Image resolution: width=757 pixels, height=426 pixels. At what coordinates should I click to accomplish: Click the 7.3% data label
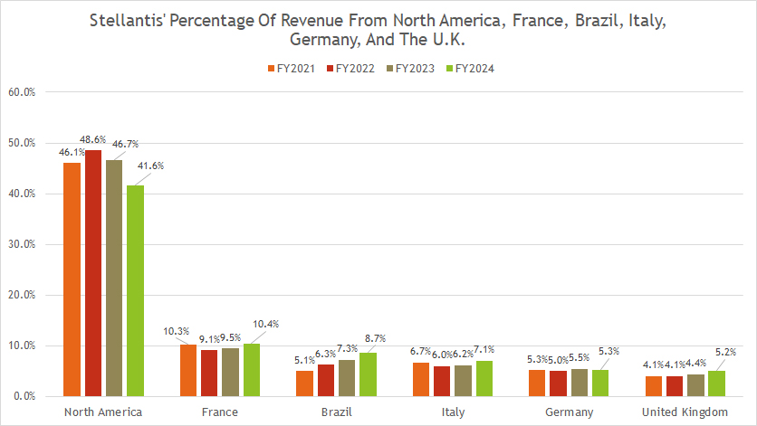[347, 348]
